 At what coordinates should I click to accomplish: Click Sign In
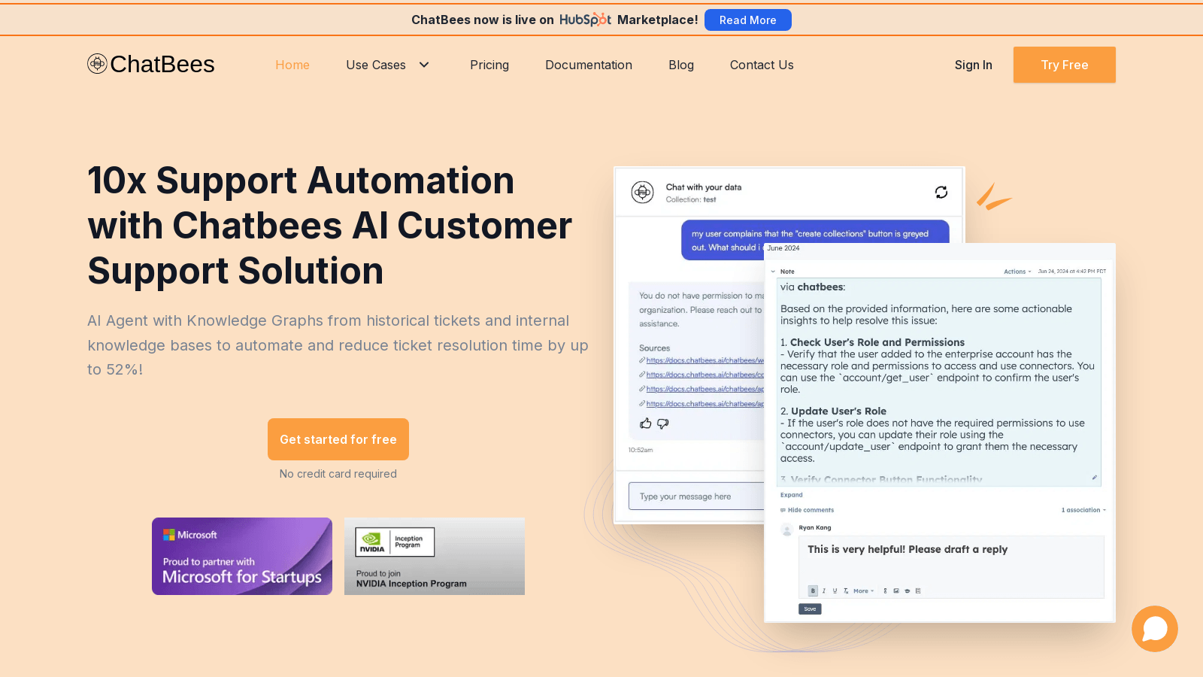[974, 65]
